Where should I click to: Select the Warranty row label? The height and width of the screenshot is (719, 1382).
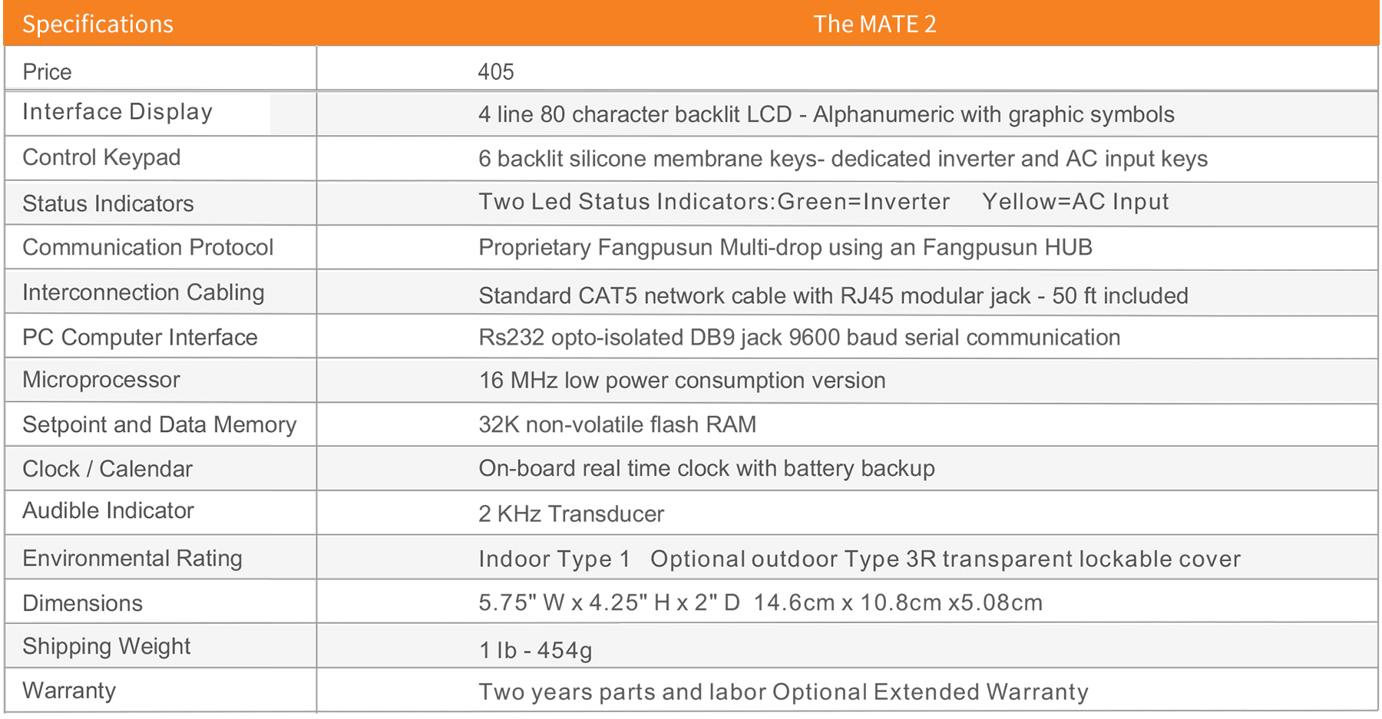[69, 691]
